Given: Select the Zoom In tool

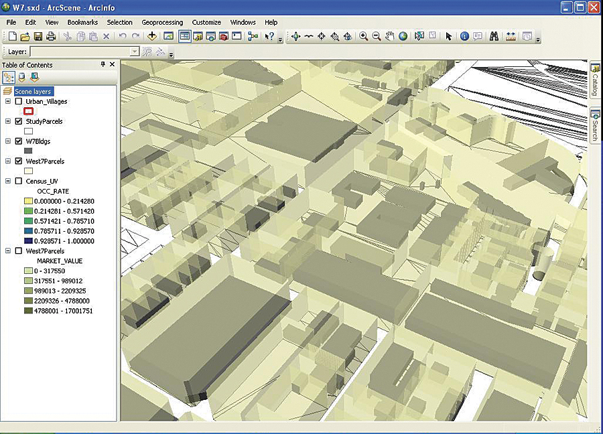Looking at the screenshot, I should 363,37.
